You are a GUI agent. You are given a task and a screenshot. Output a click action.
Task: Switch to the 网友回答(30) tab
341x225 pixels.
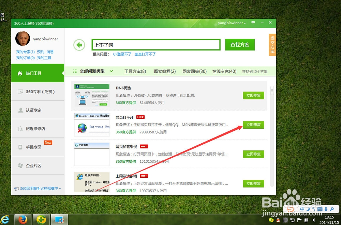194,71
